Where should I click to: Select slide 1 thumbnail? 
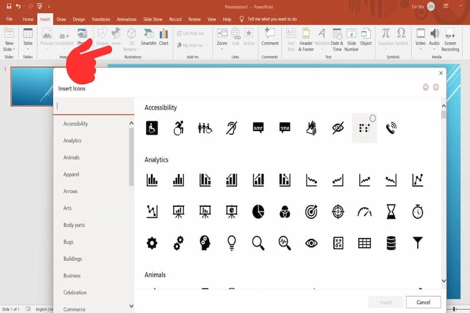tap(32, 86)
